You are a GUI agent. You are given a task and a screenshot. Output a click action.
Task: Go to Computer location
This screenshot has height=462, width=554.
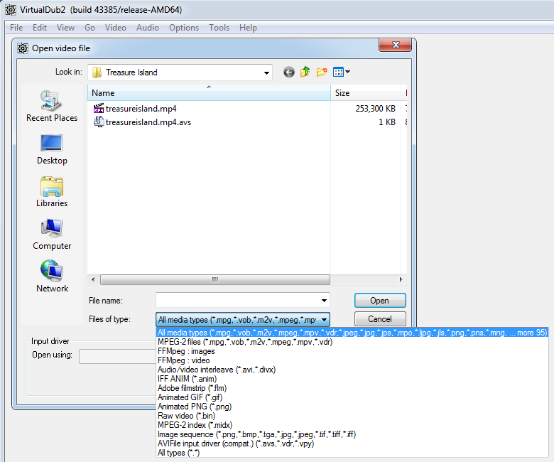point(52,235)
